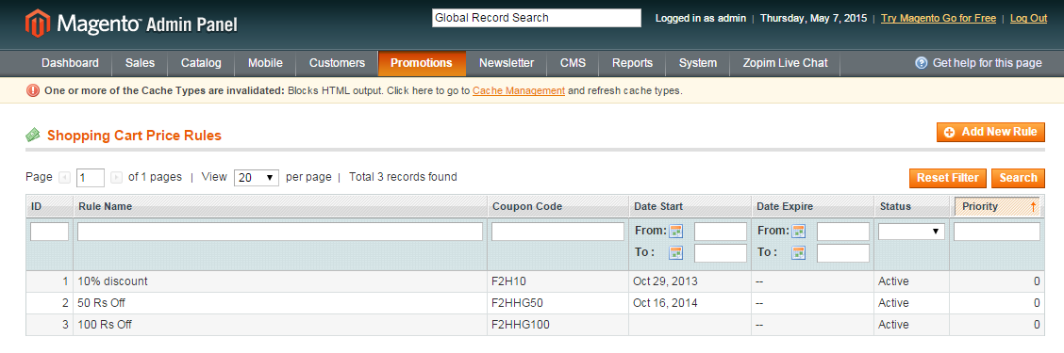Open Date Expire From calendar icon
Image resolution: width=1064 pixels, height=353 pixels.
tap(799, 231)
